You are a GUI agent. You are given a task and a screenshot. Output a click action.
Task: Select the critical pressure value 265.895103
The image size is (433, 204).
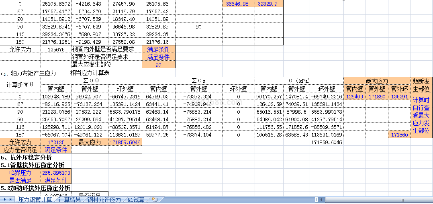tap(56, 173)
